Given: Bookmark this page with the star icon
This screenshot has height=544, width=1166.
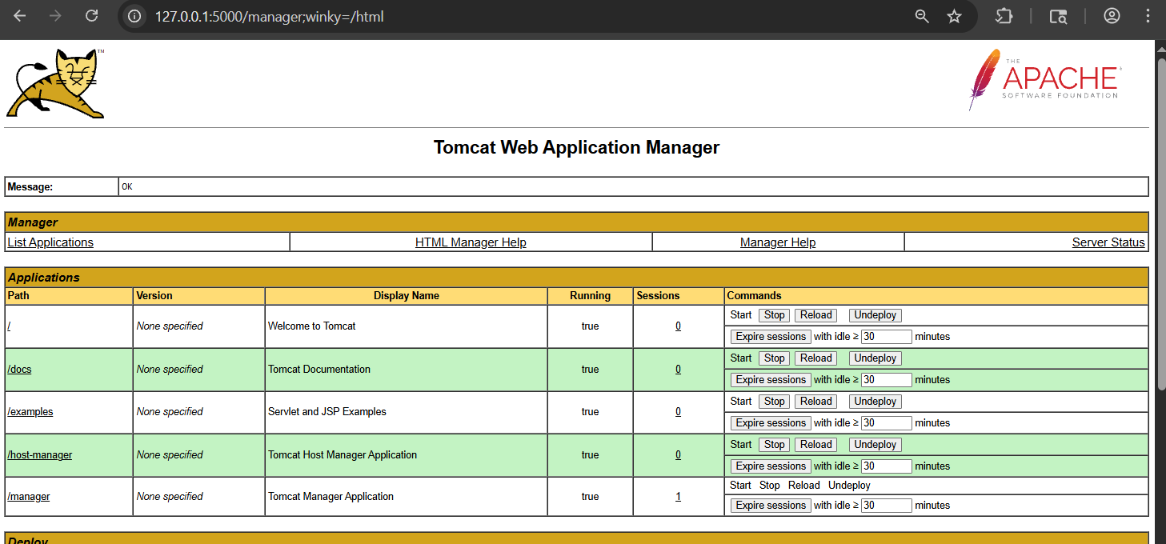Looking at the screenshot, I should point(954,16).
